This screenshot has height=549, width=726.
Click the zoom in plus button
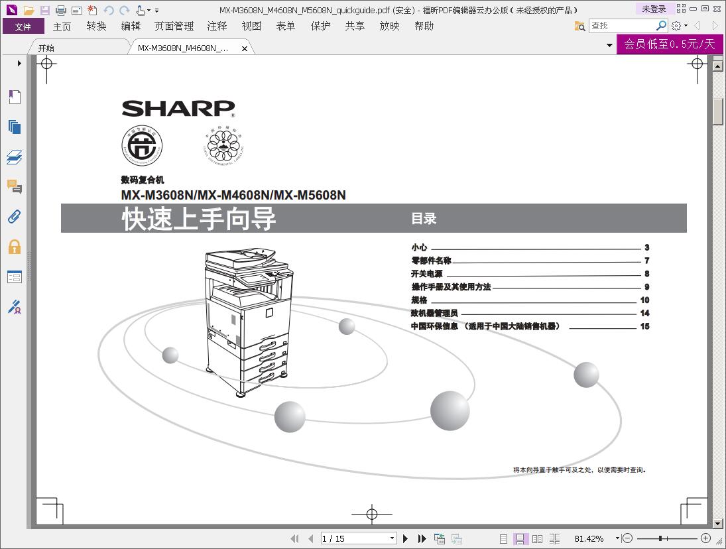pyautogui.click(x=705, y=538)
